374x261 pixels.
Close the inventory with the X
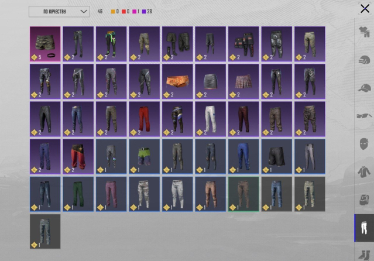click(x=365, y=9)
